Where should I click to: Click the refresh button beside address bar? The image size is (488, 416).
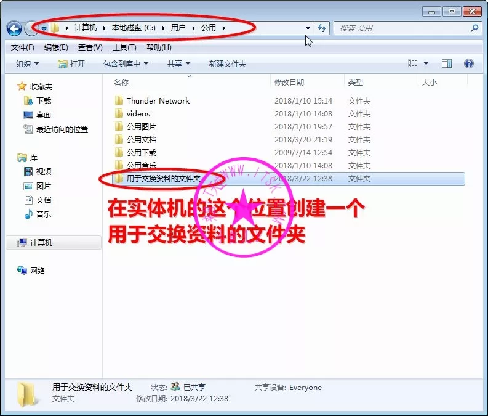coord(322,28)
